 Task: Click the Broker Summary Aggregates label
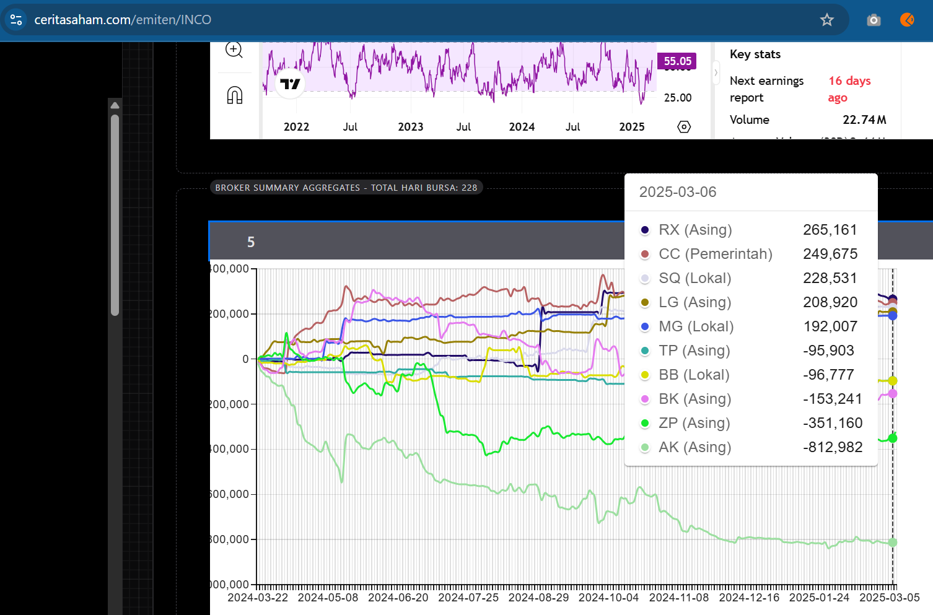point(346,188)
